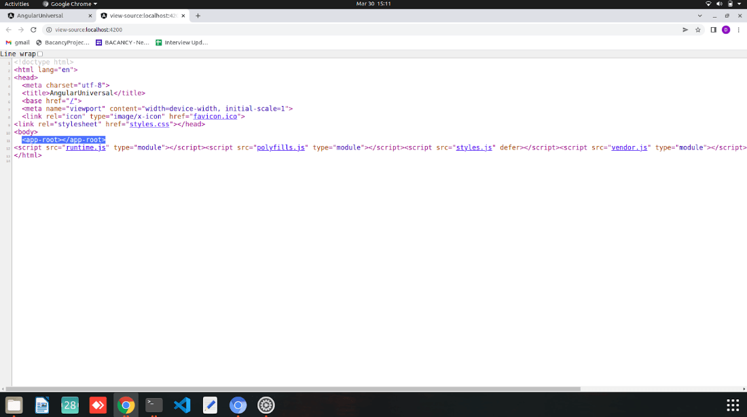Bookmark this page with the star icon

pyautogui.click(x=698, y=30)
